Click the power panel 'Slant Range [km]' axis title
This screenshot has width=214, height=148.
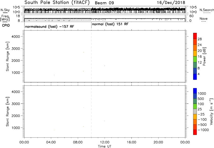click(x=7, y=56)
